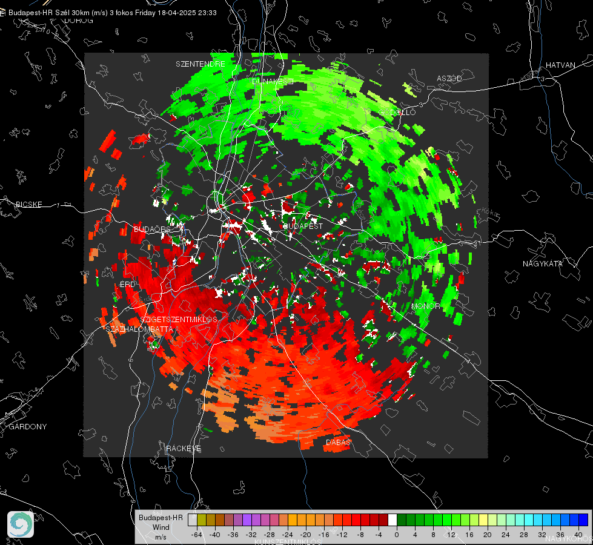The width and height of the screenshot is (593, 545).
Task: Click the DUNAKESZI town label
Action: coord(273,81)
